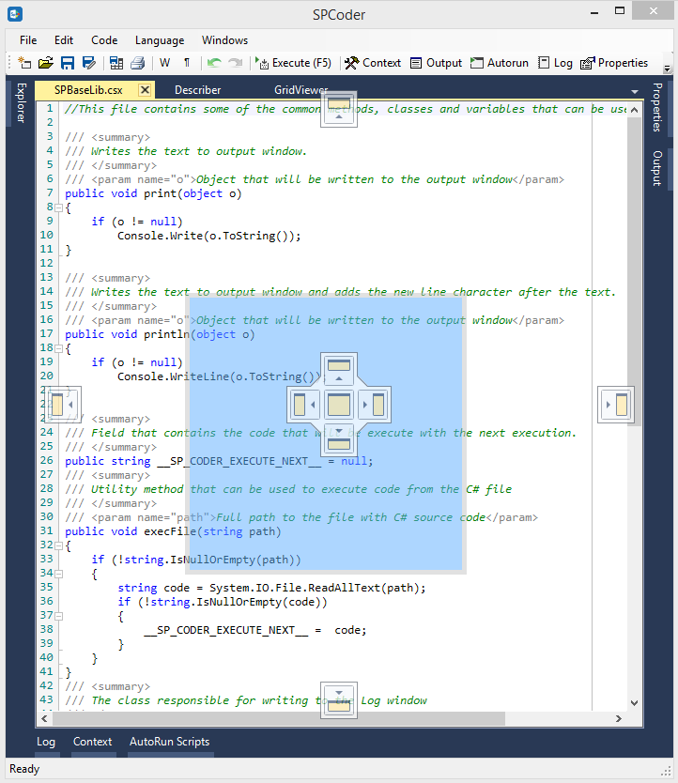Dock to left edge of main window
This screenshot has width=678, height=783.
click(63, 405)
